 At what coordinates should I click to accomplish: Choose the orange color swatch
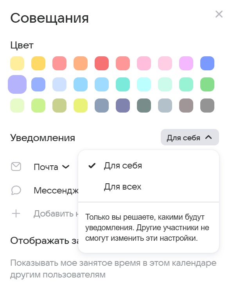(81, 63)
